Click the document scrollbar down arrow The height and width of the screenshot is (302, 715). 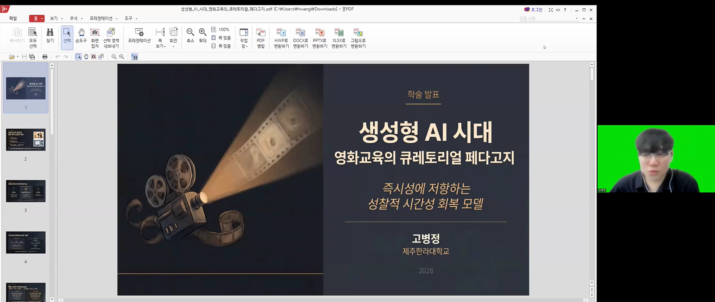click(x=592, y=283)
